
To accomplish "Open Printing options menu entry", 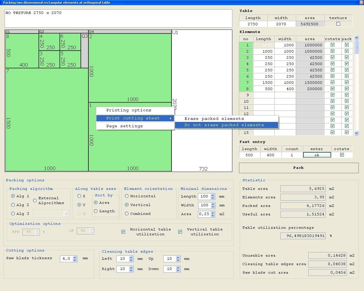I will click(129, 110).
